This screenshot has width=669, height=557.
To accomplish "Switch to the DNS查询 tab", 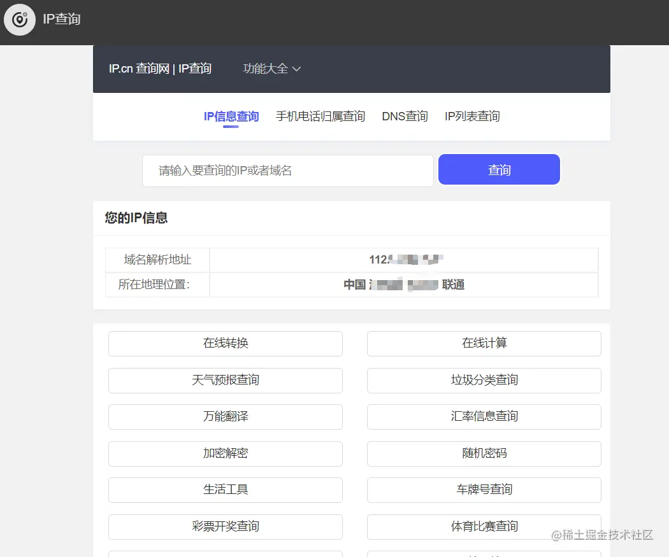I will click(405, 116).
